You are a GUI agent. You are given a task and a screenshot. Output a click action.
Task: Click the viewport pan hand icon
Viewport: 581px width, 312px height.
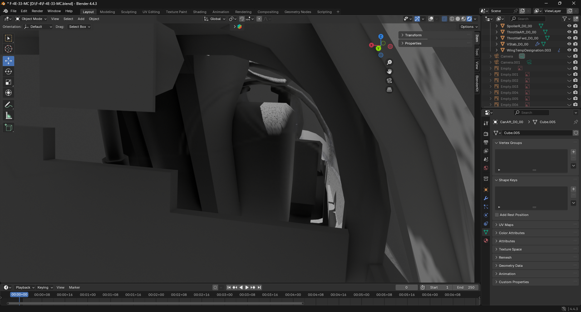click(389, 72)
